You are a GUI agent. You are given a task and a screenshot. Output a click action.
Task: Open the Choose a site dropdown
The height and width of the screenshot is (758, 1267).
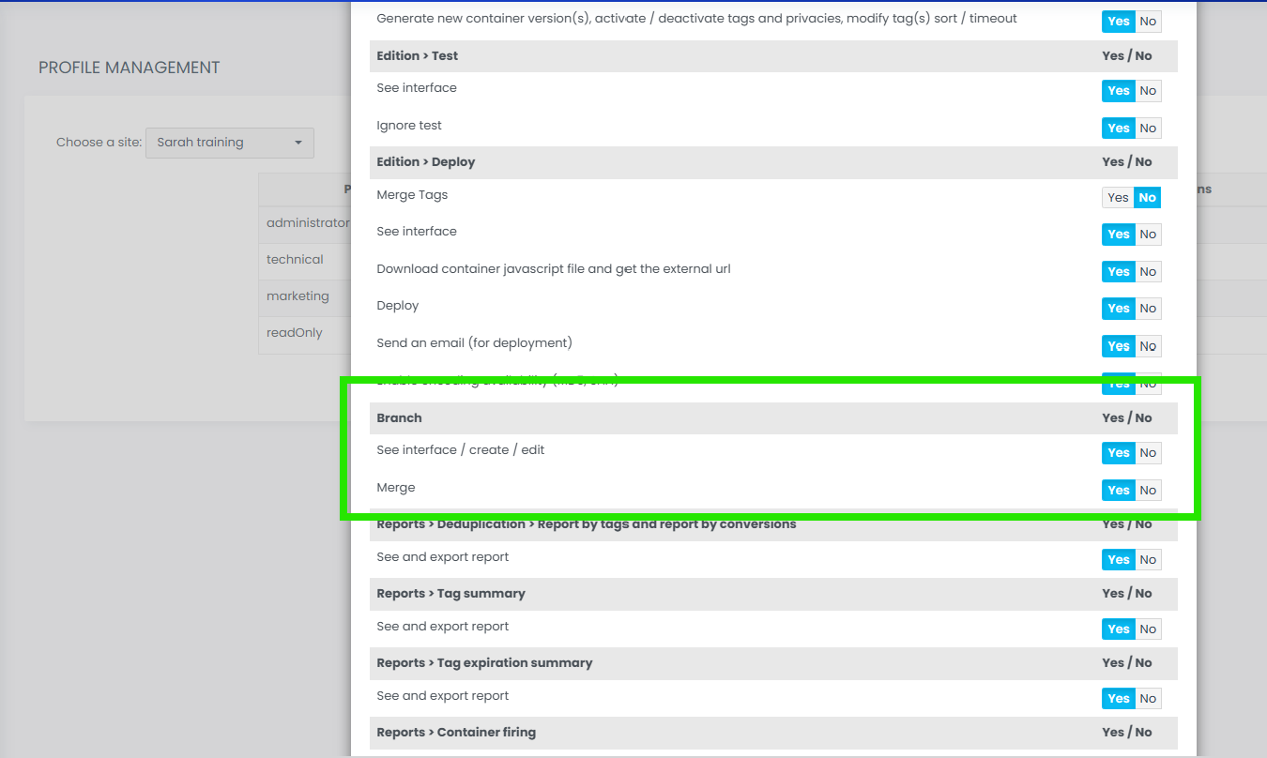coord(229,143)
